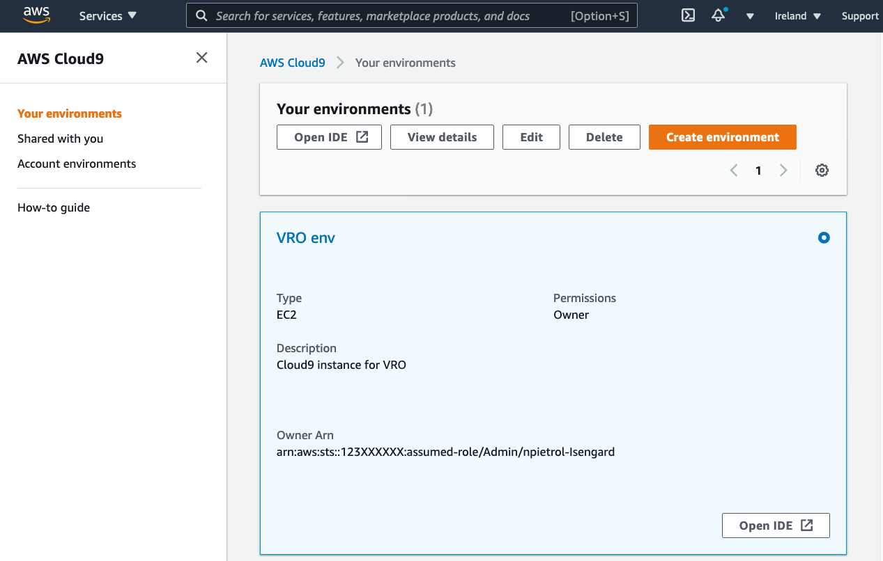This screenshot has height=561, width=883.
Task: Click the Edit button
Action: coord(531,137)
